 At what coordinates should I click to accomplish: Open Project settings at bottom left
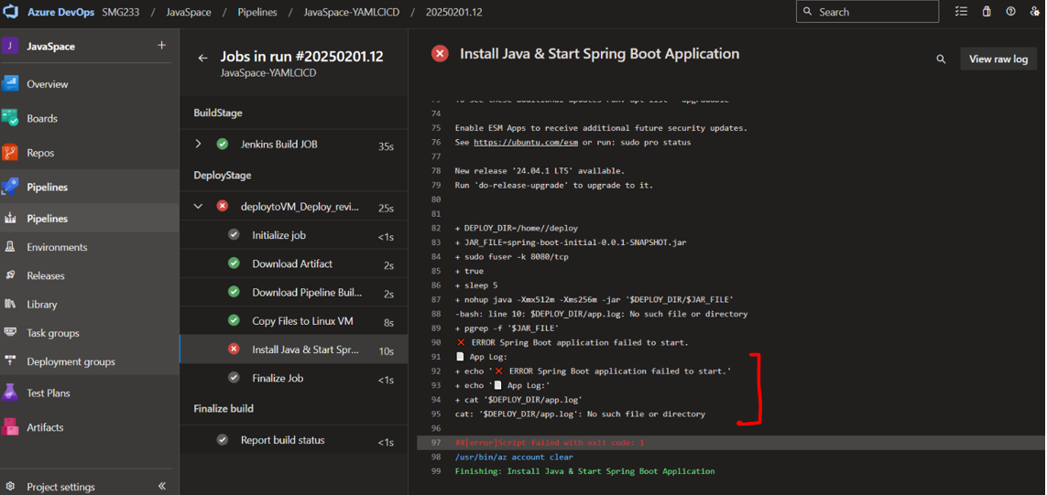61,487
